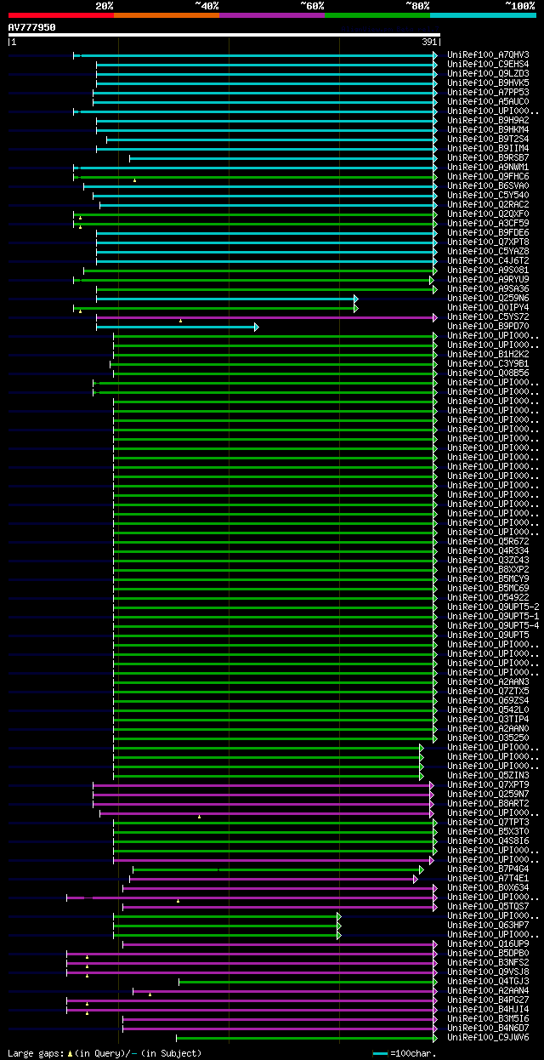Screen dimensions: 544x1060
Task: Select the UniRef100_O35250 label
Action: 488,738
